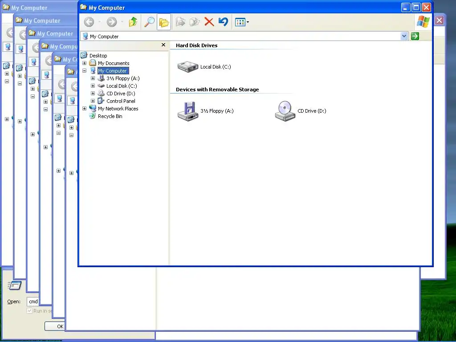456x342 pixels.
Task: Click the Copy To icon in the toolbar
Action: 195,22
